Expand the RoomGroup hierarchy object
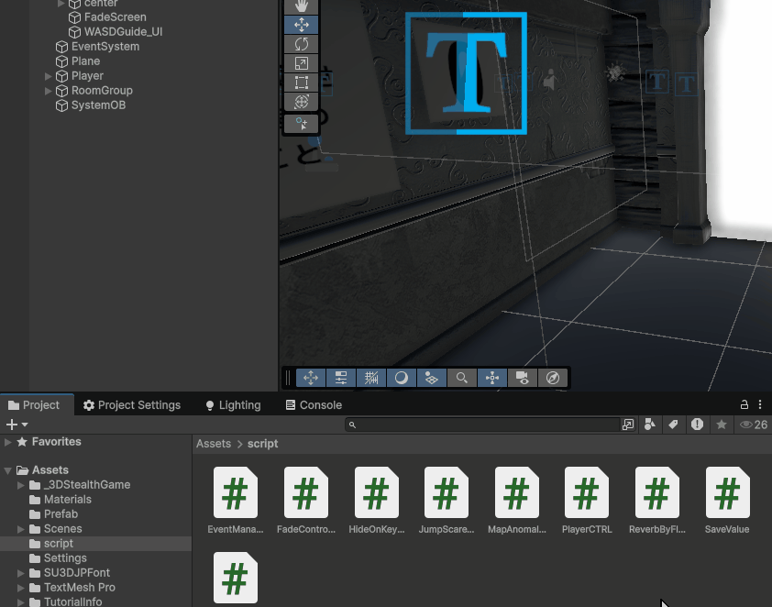This screenshot has width=772, height=607. pos(49,91)
